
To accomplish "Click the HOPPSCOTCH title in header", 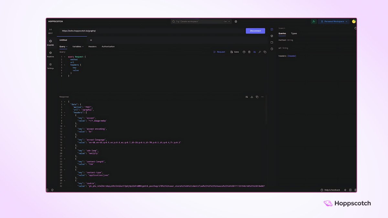I will pyautogui.click(x=56, y=21).
